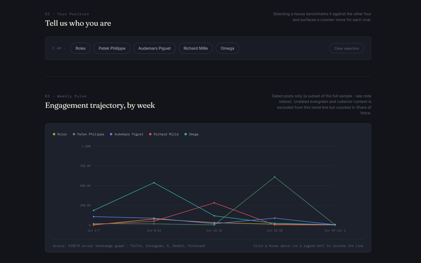Click the 'Selecting a house benchmarks' description
421x263 pixels.
(x=322, y=17)
